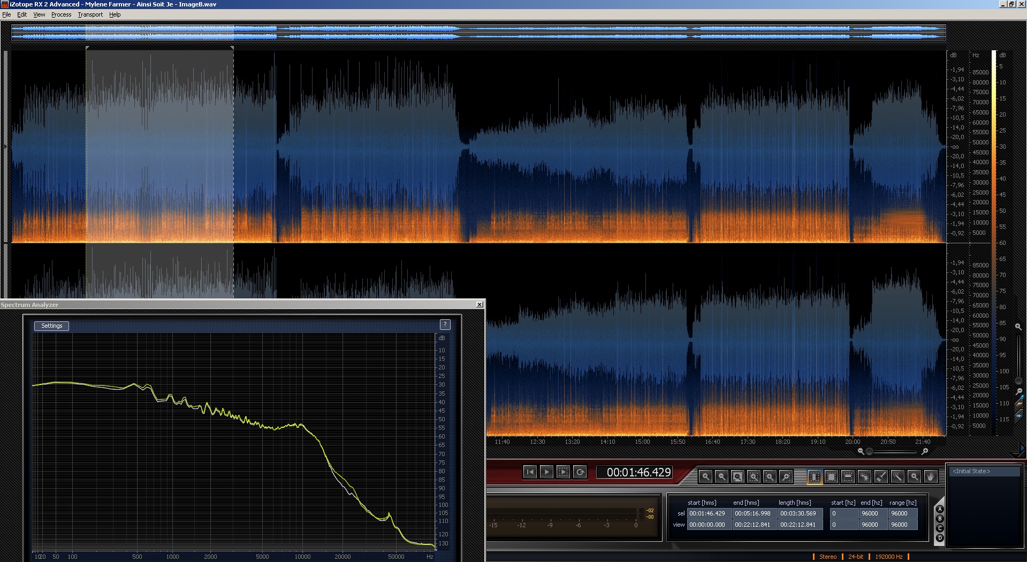Screen dimensions: 1027x562
Task: Click the zoom to selection icon
Action: [x=754, y=476]
